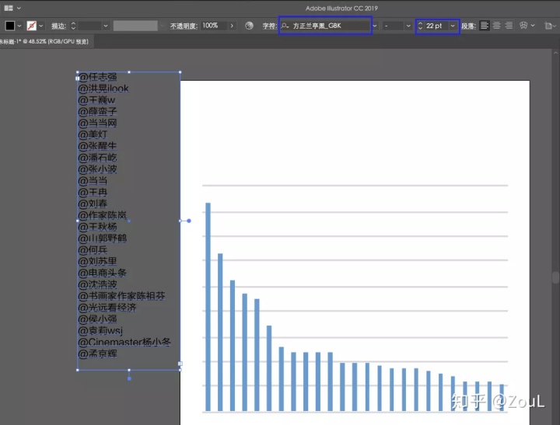
Task: Click the 100% opacity field
Action: 214,26
